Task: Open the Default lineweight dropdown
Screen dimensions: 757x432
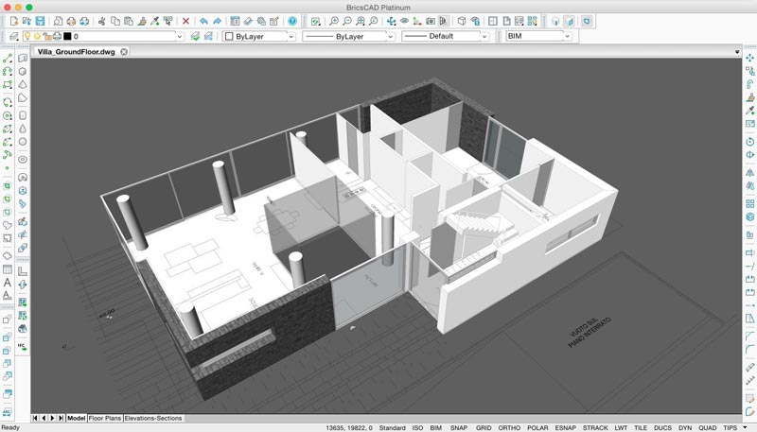Action: pyautogui.click(x=484, y=37)
